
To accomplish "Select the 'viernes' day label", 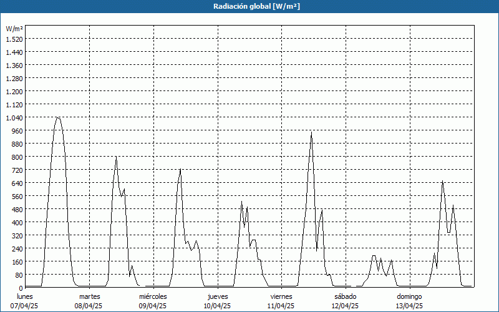I will [x=281, y=296].
